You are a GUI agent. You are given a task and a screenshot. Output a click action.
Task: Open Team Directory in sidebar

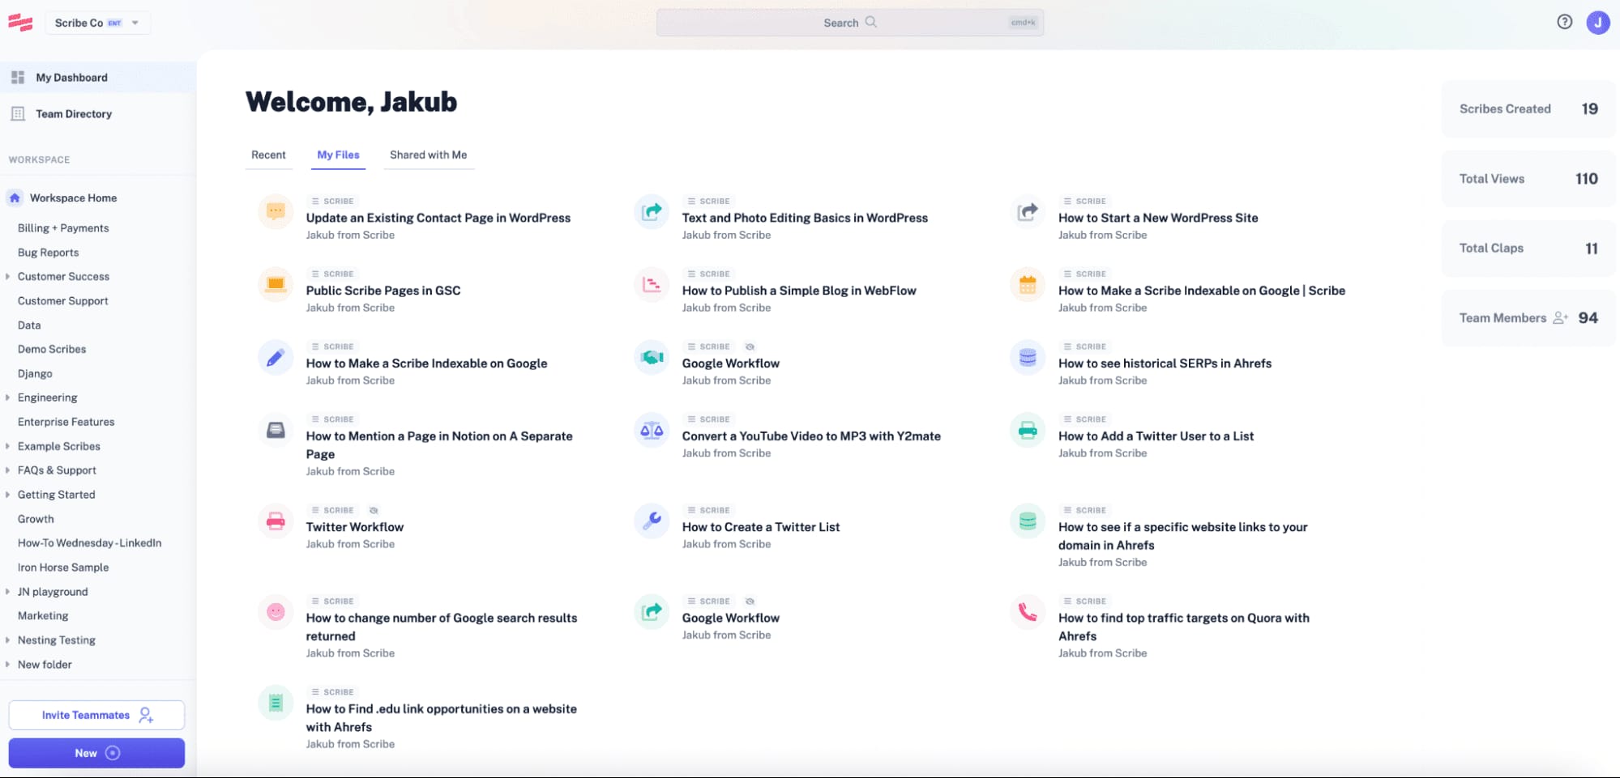pyautogui.click(x=98, y=114)
